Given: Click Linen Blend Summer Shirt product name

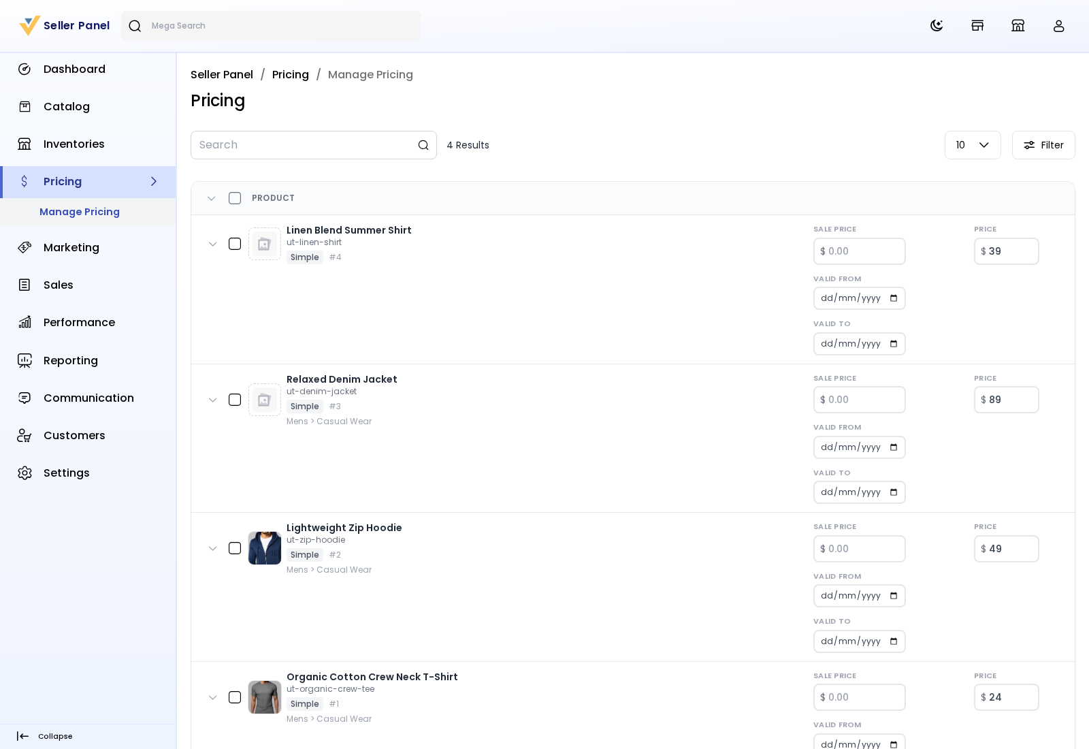Looking at the screenshot, I should point(349,230).
